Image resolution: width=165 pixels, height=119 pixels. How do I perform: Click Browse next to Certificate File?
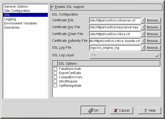153,20
